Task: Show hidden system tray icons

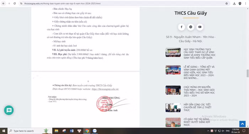Action: pyautogui.click(x=208, y=131)
